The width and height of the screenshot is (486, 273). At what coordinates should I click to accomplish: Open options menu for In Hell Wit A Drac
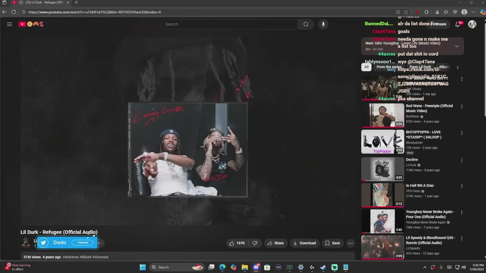pos(462,186)
